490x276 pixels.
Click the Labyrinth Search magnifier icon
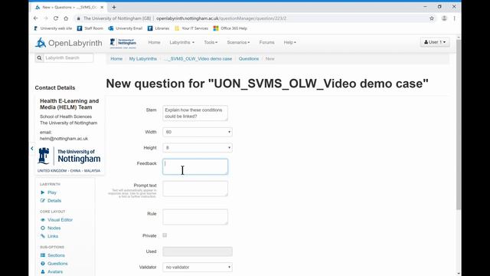point(39,58)
